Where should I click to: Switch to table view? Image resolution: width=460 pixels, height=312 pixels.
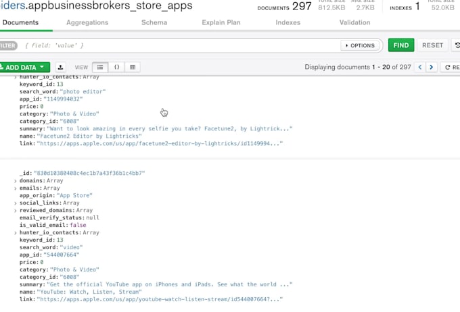click(133, 67)
